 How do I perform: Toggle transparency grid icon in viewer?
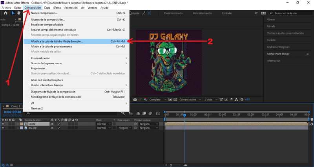click(175, 100)
